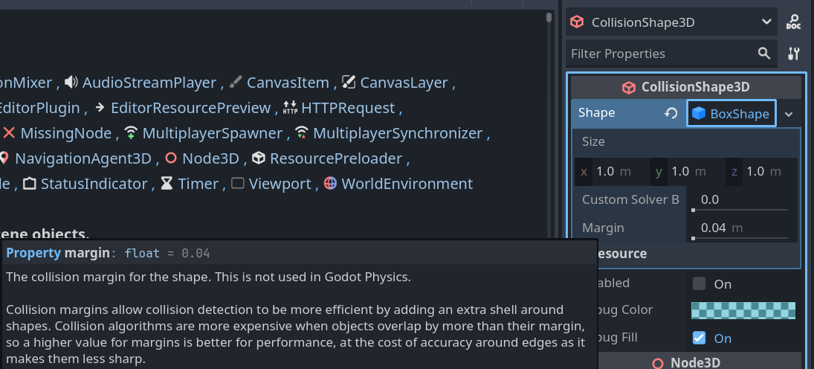Click the Margin value slider field

click(740, 228)
